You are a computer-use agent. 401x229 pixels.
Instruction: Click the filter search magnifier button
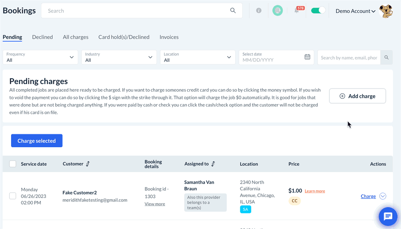(386, 57)
